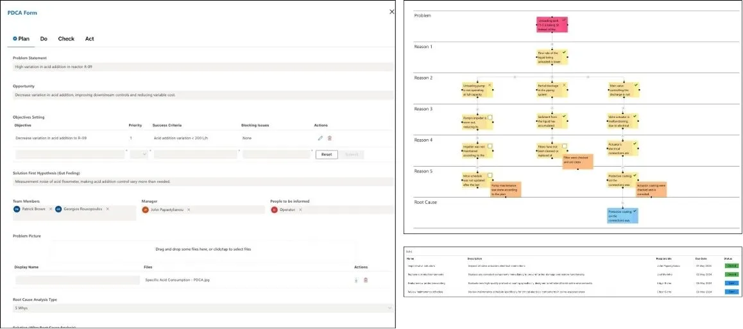The width and height of the screenshot is (743, 329).
Task: Toggle checkmark on 'Main valve controlling' note
Action: point(636,85)
